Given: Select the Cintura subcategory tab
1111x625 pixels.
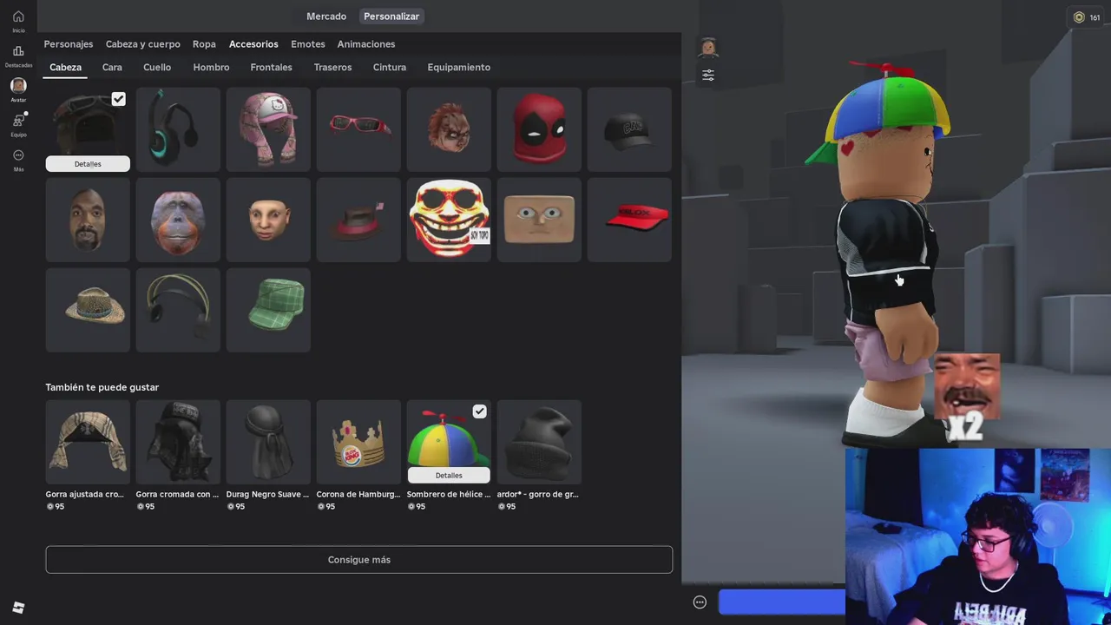Looking at the screenshot, I should pyautogui.click(x=390, y=67).
